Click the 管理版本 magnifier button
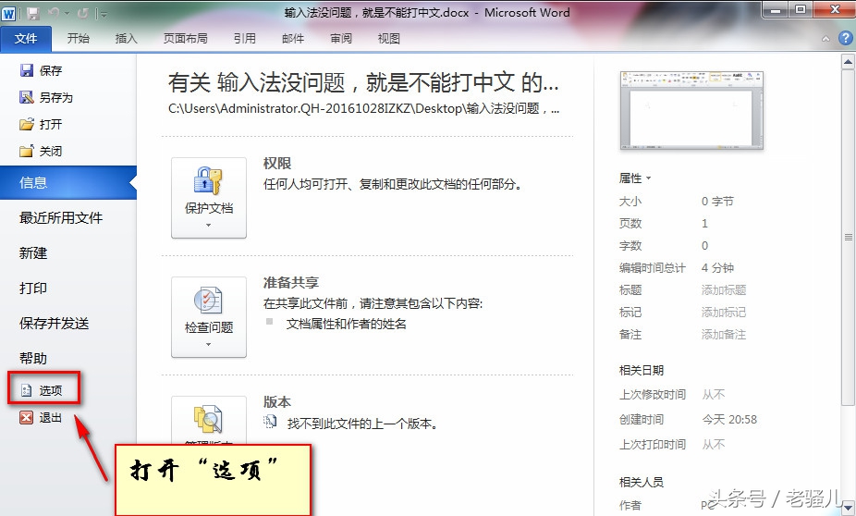This screenshot has height=516, width=856. pyautogui.click(x=209, y=421)
